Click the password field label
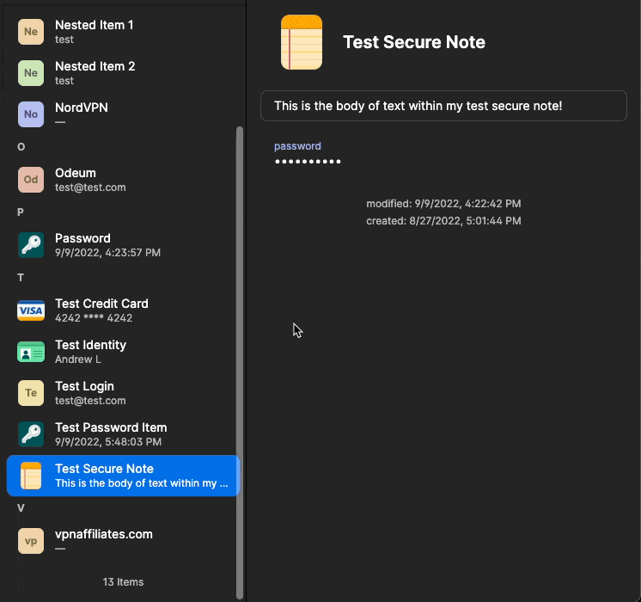 (x=297, y=146)
